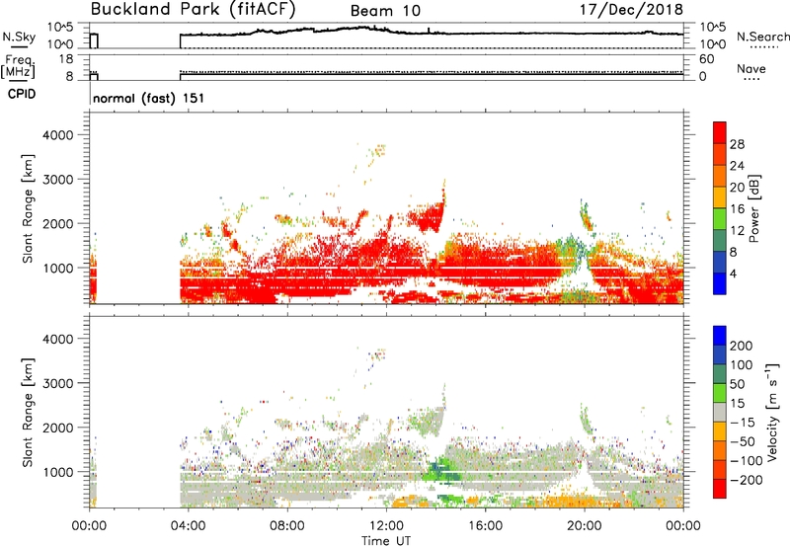Click the N.Sky legend label
This screenshot has width=790, height=547.
19,37
